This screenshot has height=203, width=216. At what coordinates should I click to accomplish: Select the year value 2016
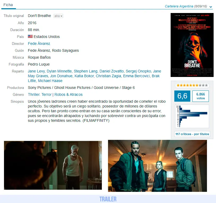32,23
